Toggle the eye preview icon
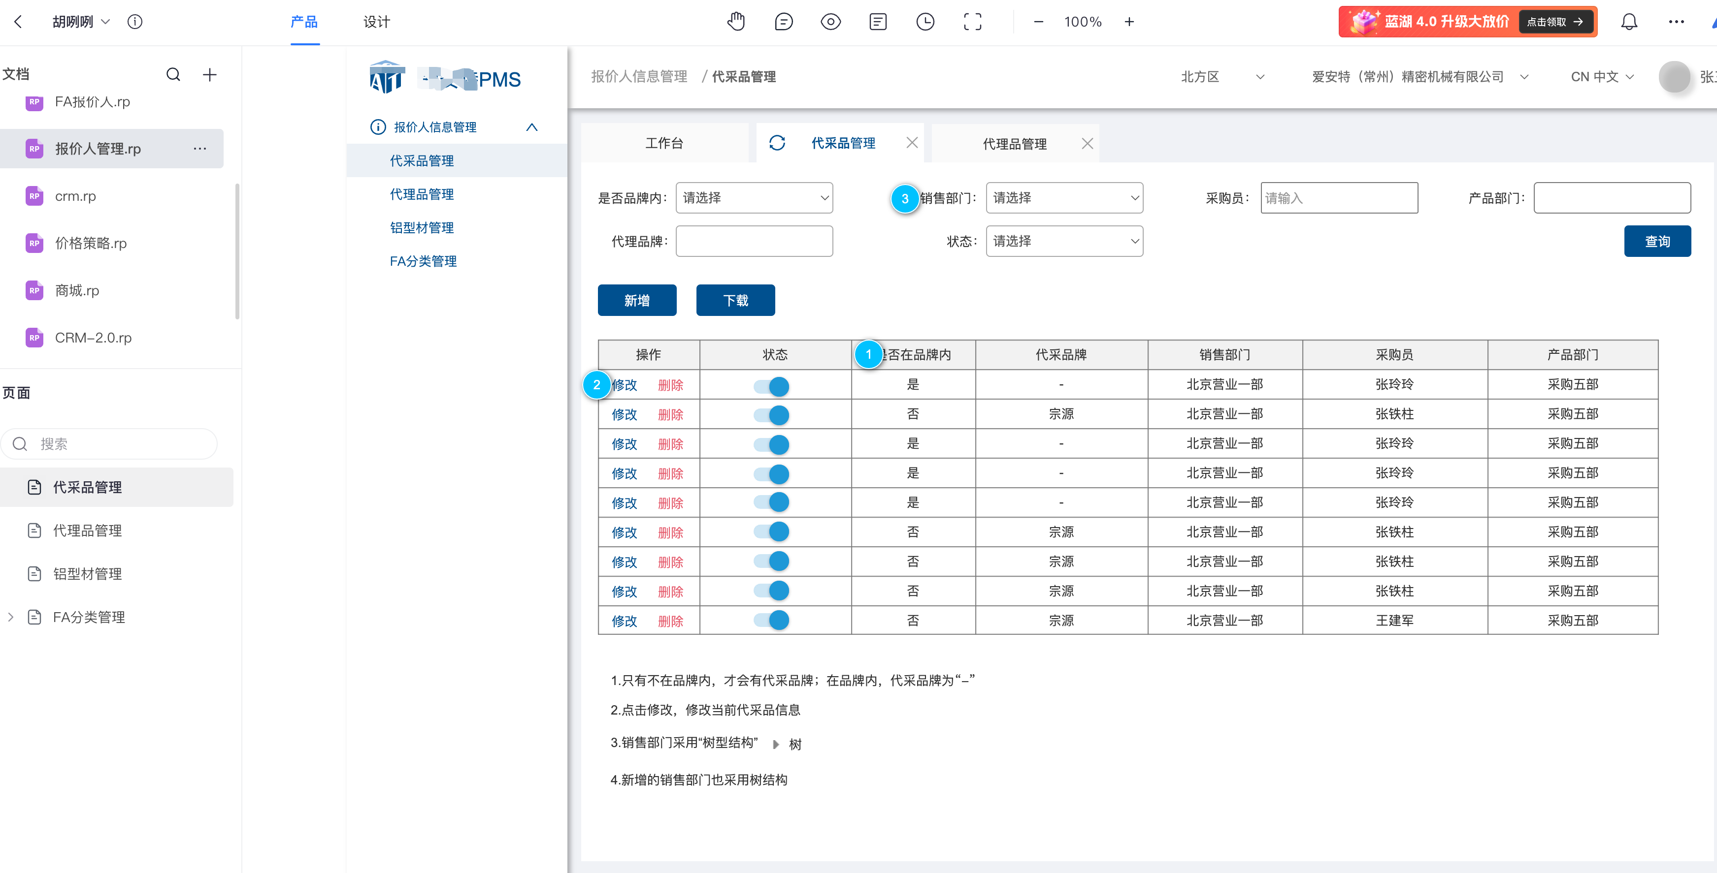This screenshot has height=873, width=1717. [x=830, y=22]
